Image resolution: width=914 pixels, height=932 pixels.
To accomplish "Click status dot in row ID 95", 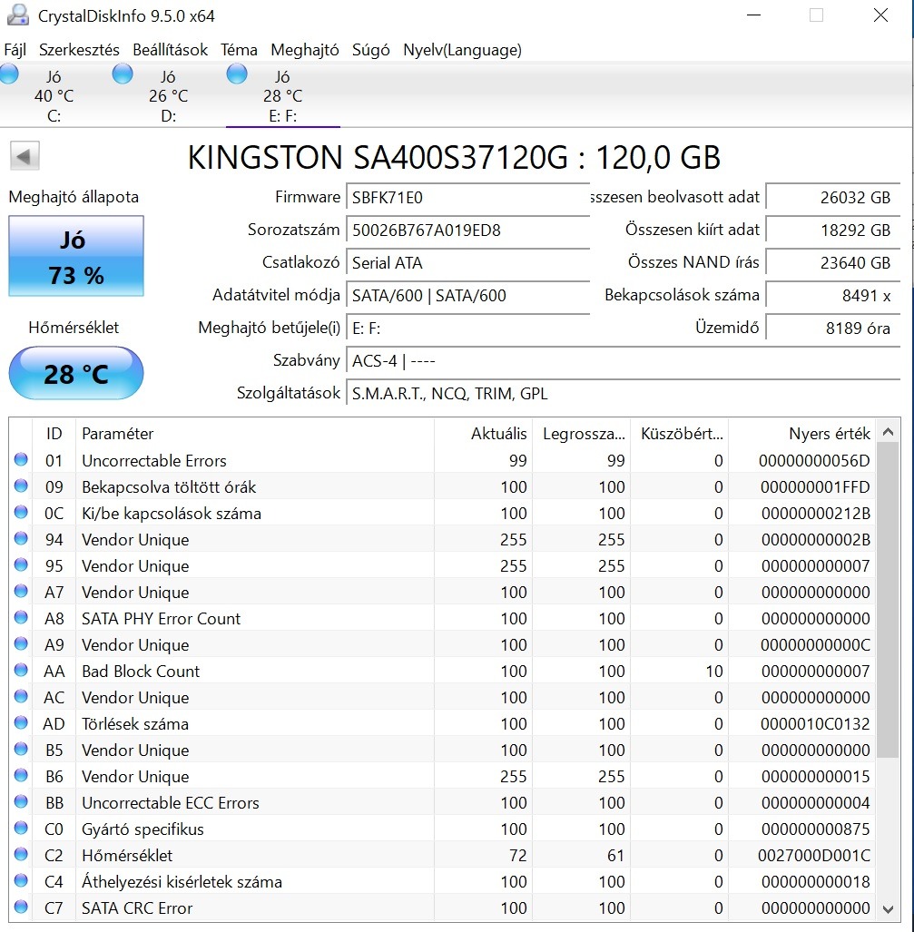I will coord(21,564).
